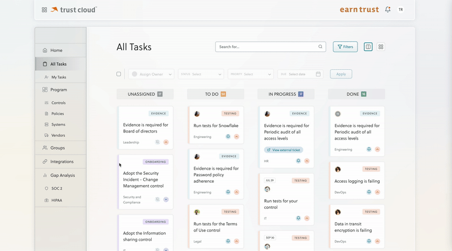Click bell on Security Incident Change Management card
The width and height of the screenshot is (452, 251).
click(157, 199)
